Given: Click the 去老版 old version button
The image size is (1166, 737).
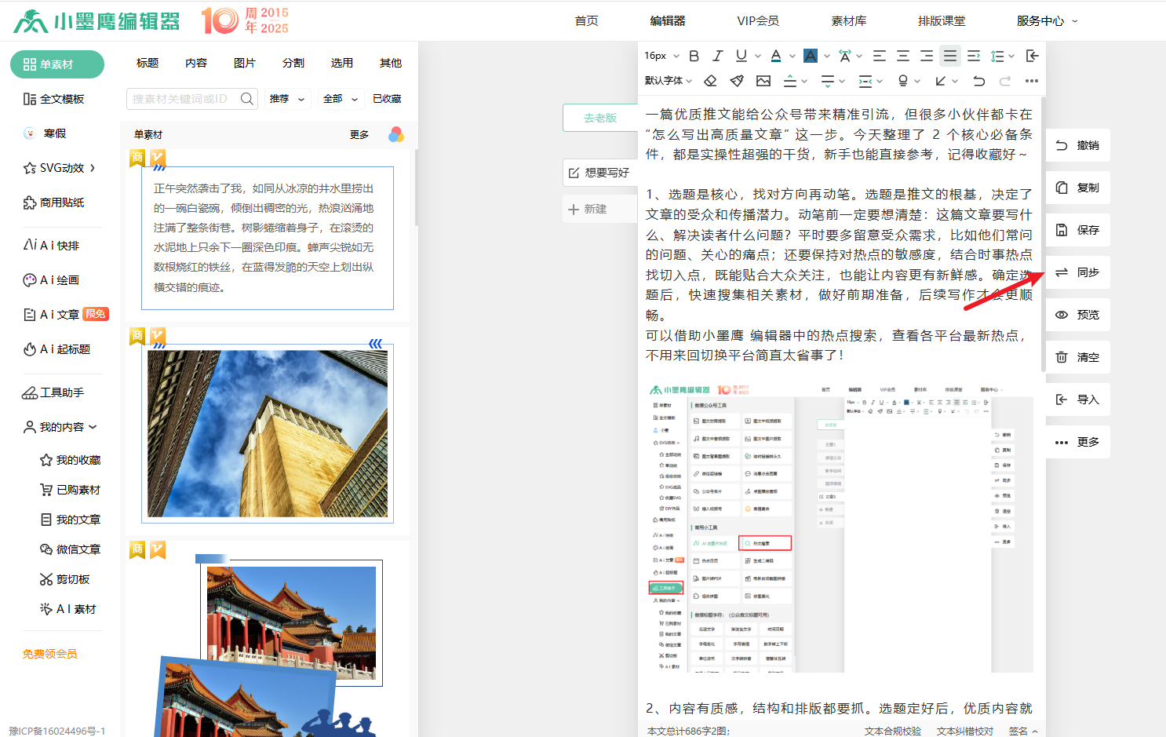Looking at the screenshot, I should tap(600, 118).
